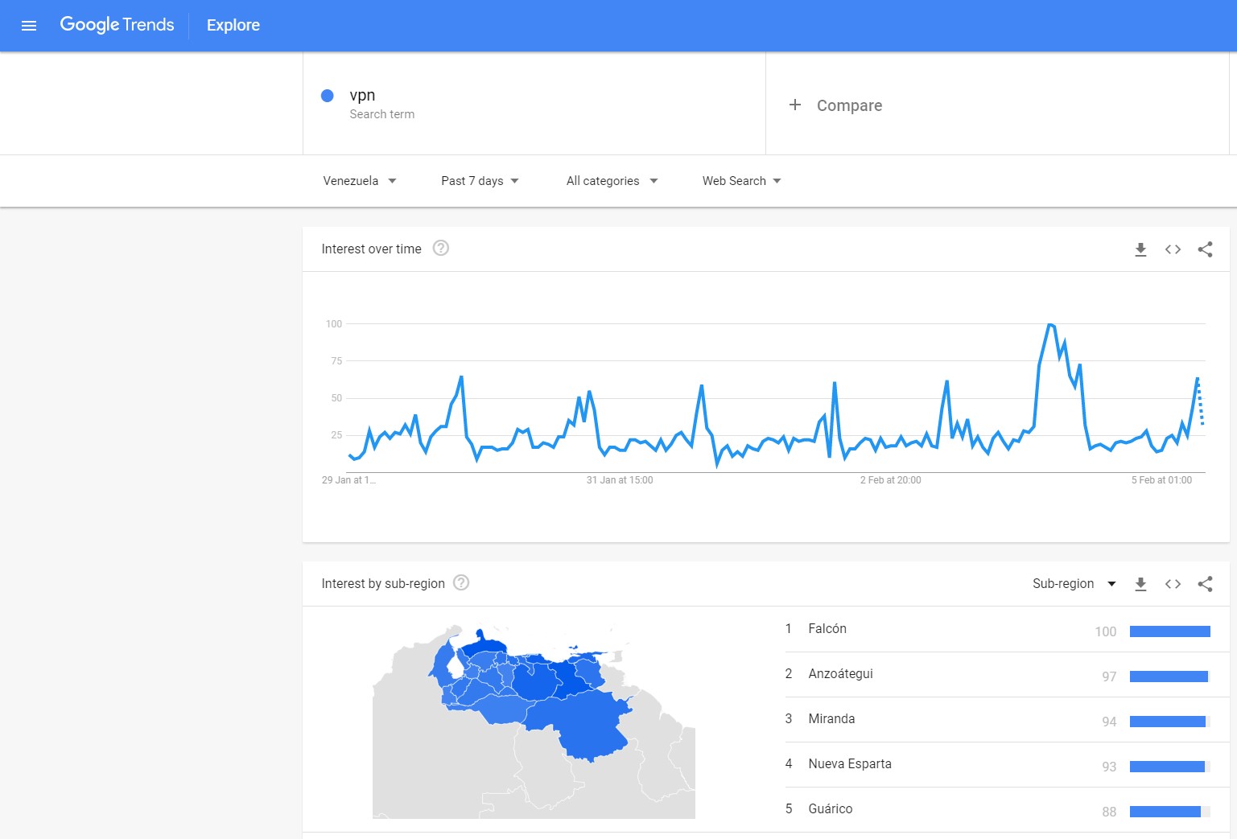Click the '5 Feb at 01:00' axis label
The image size is (1237, 839).
pyautogui.click(x=1161, y=480)
